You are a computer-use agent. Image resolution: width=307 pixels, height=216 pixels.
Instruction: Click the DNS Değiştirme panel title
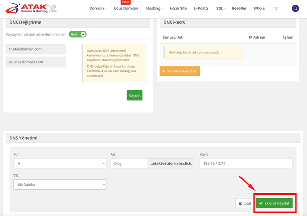(26, 23)
